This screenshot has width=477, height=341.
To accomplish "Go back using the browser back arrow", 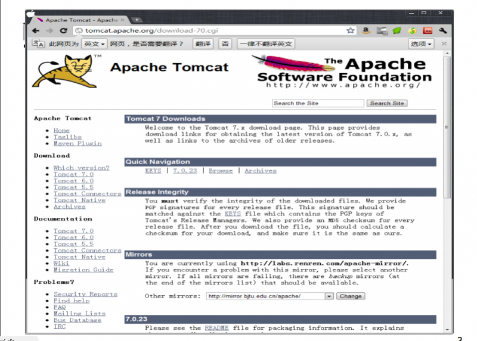I will (36, 31).
